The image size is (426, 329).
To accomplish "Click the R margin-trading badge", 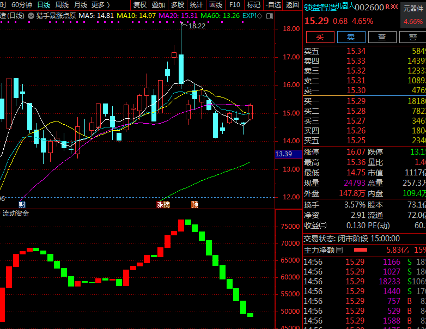I will click(x=387, y=7).
